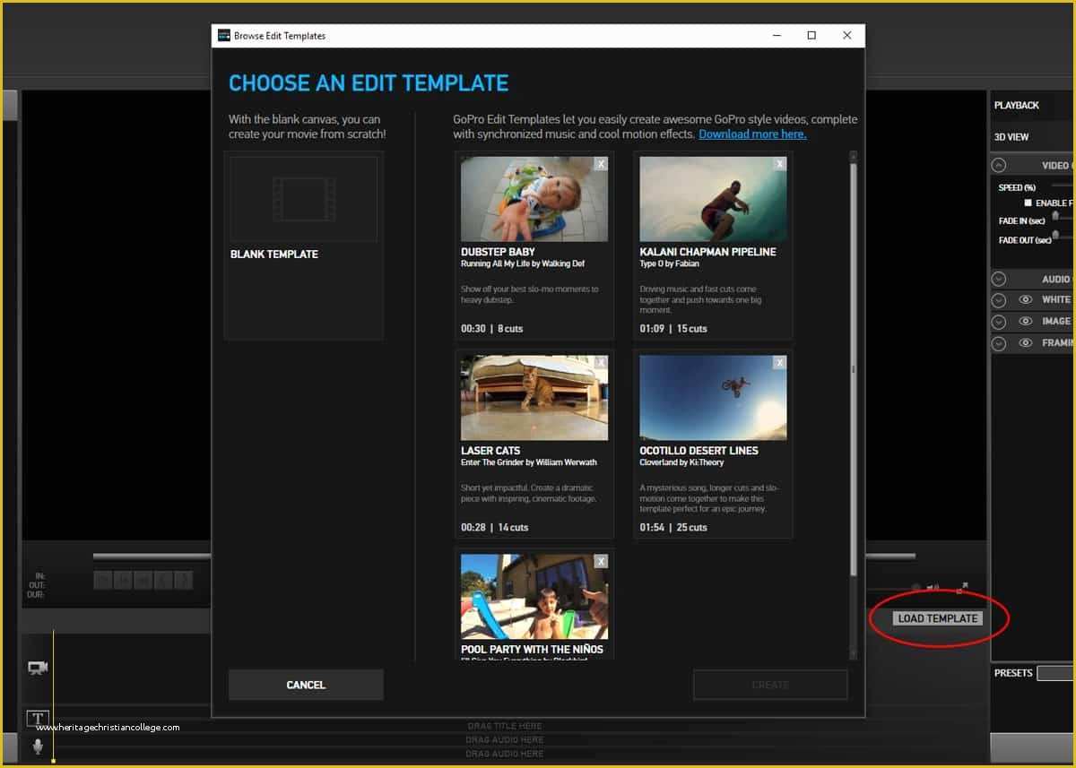Click the 00:28 | 14 cuts text
The image size is (1076, 768).
point(494,528)
